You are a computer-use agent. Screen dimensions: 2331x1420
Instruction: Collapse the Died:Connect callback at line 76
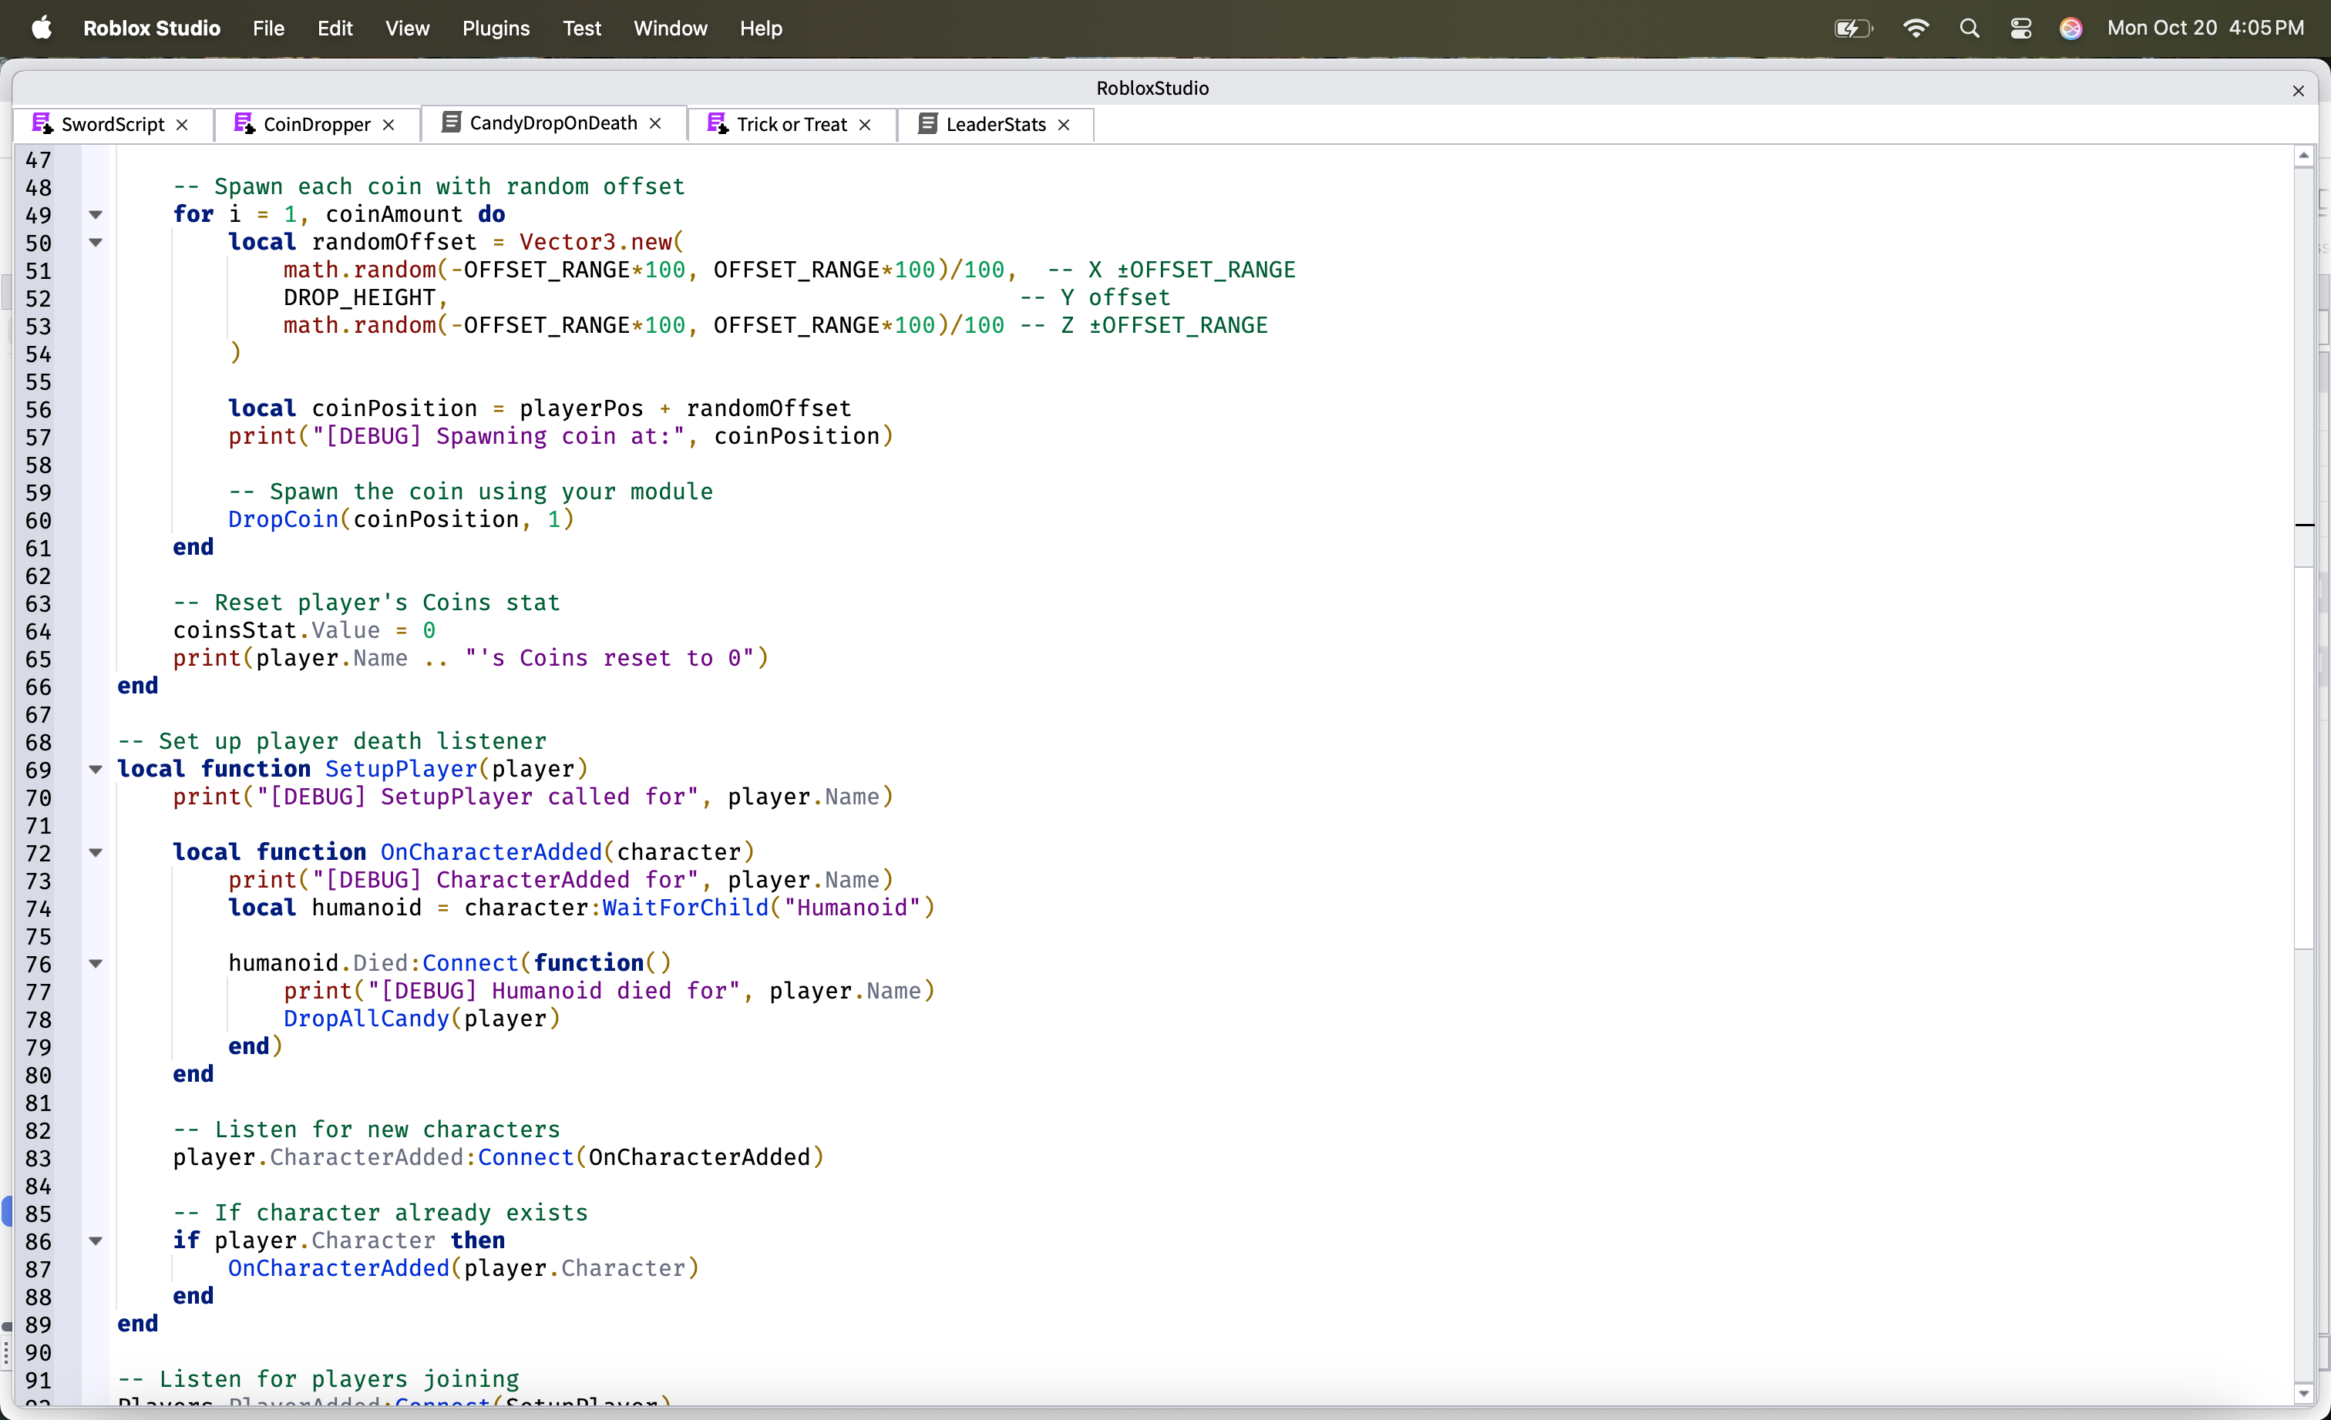[x=96, y=963]
